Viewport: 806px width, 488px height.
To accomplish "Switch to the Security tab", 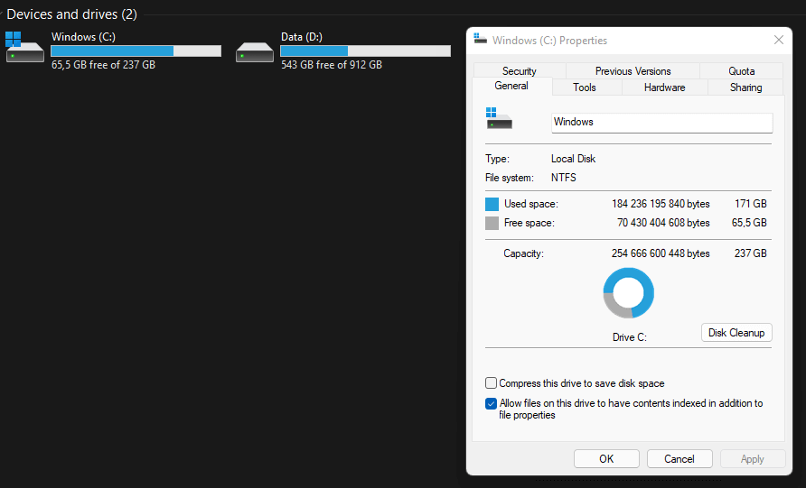I will (520, 71).
